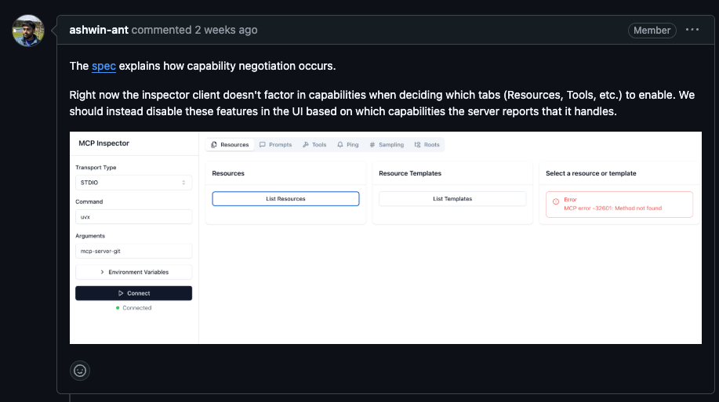Expand the Environment Variables section
Screen dimensions: 719x402
133,272
